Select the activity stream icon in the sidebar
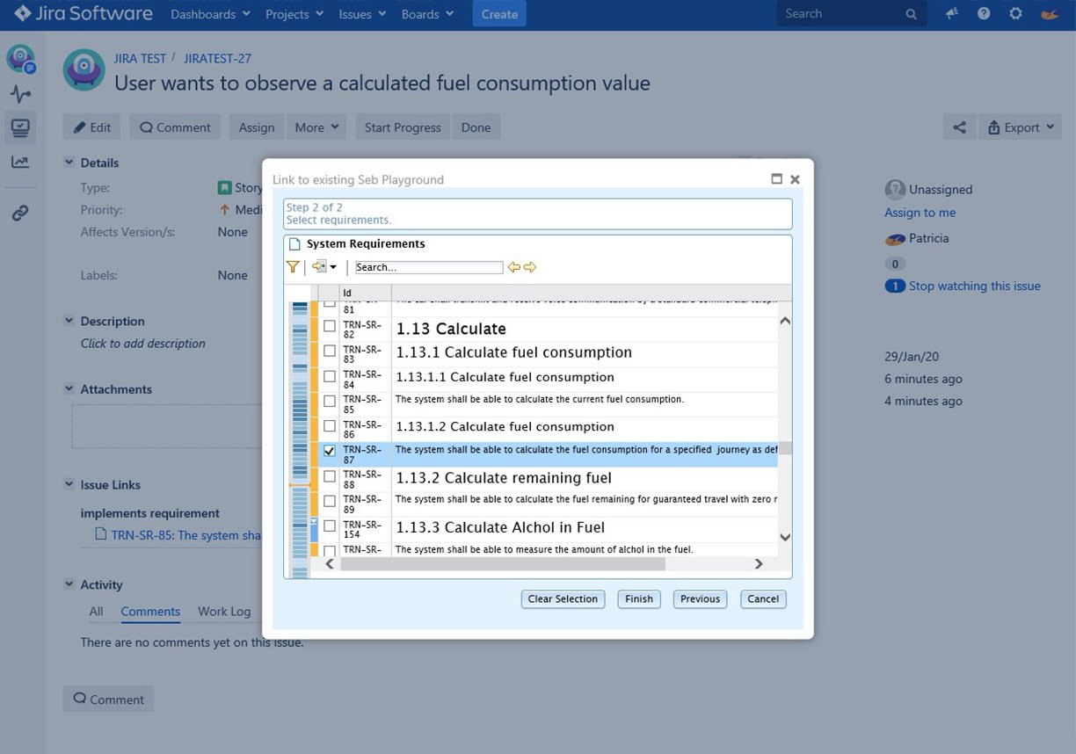Screen dimensions: 1076x754 19,92
